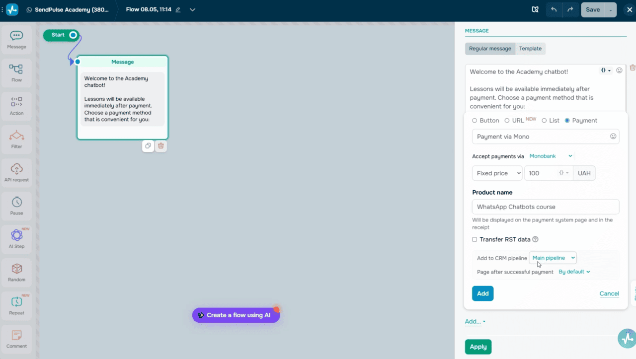The width and height of the screenshot is (636, 359).
Task: Close the flow editor with X
Action: 629,9
